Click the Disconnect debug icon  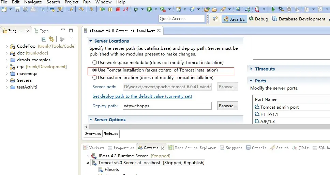126,9
